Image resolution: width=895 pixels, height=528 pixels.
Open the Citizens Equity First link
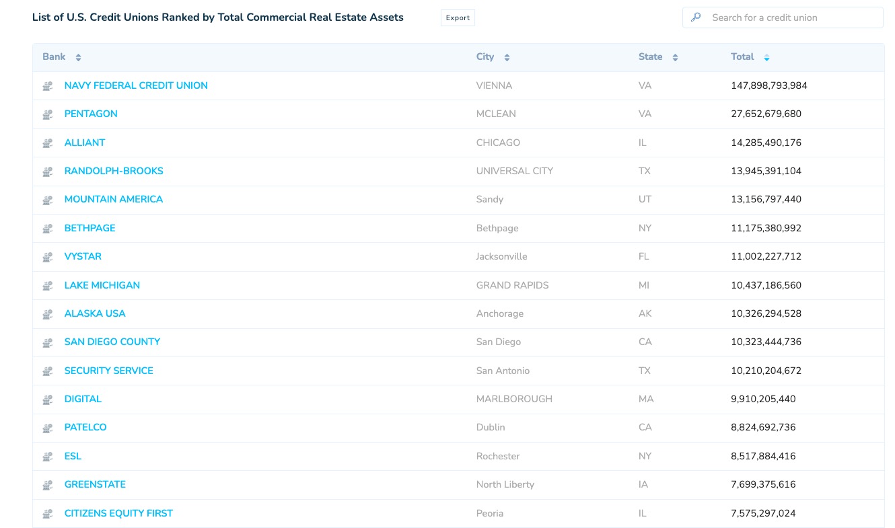click(x=118, y=513)
